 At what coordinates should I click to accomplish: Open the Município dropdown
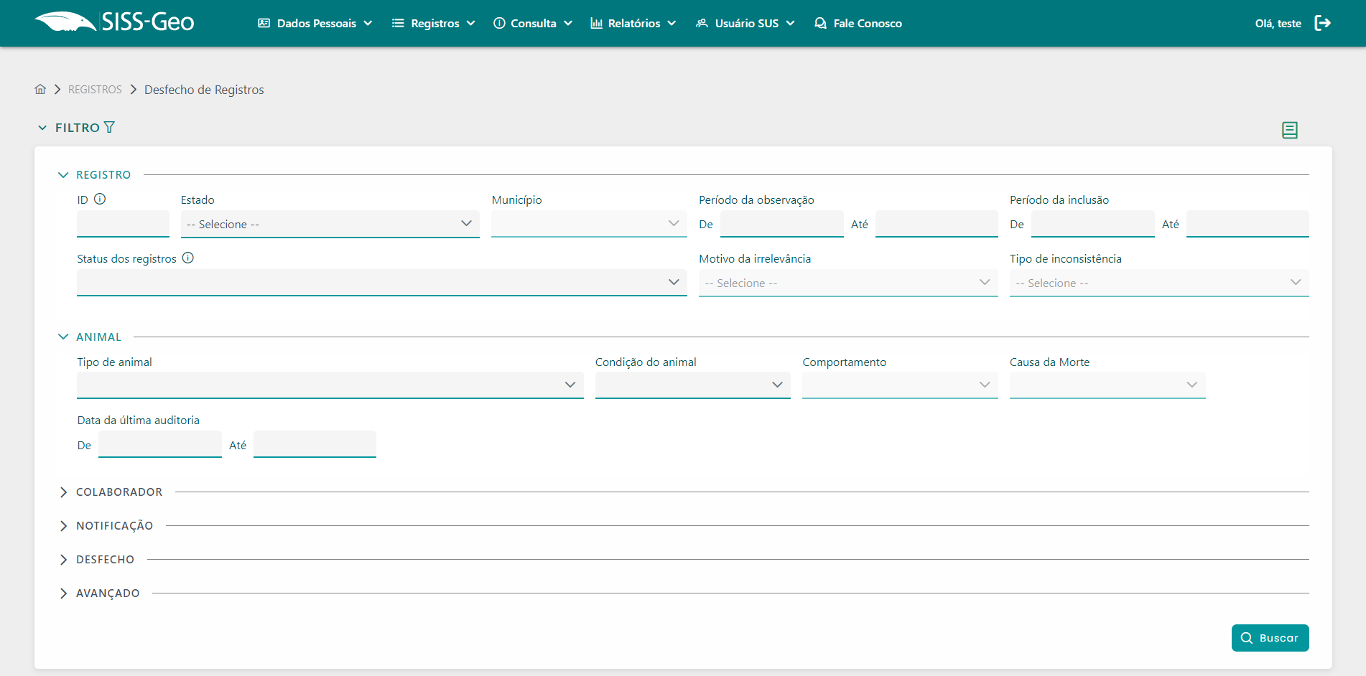[589, 224]
